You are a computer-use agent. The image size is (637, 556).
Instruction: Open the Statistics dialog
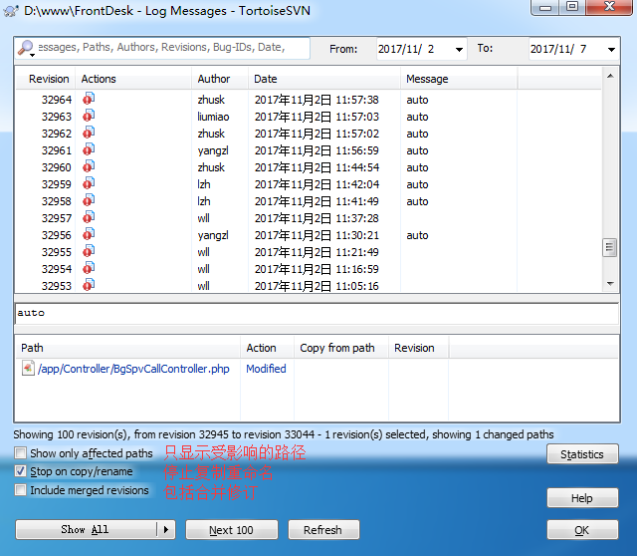click(x=582, y=454)
